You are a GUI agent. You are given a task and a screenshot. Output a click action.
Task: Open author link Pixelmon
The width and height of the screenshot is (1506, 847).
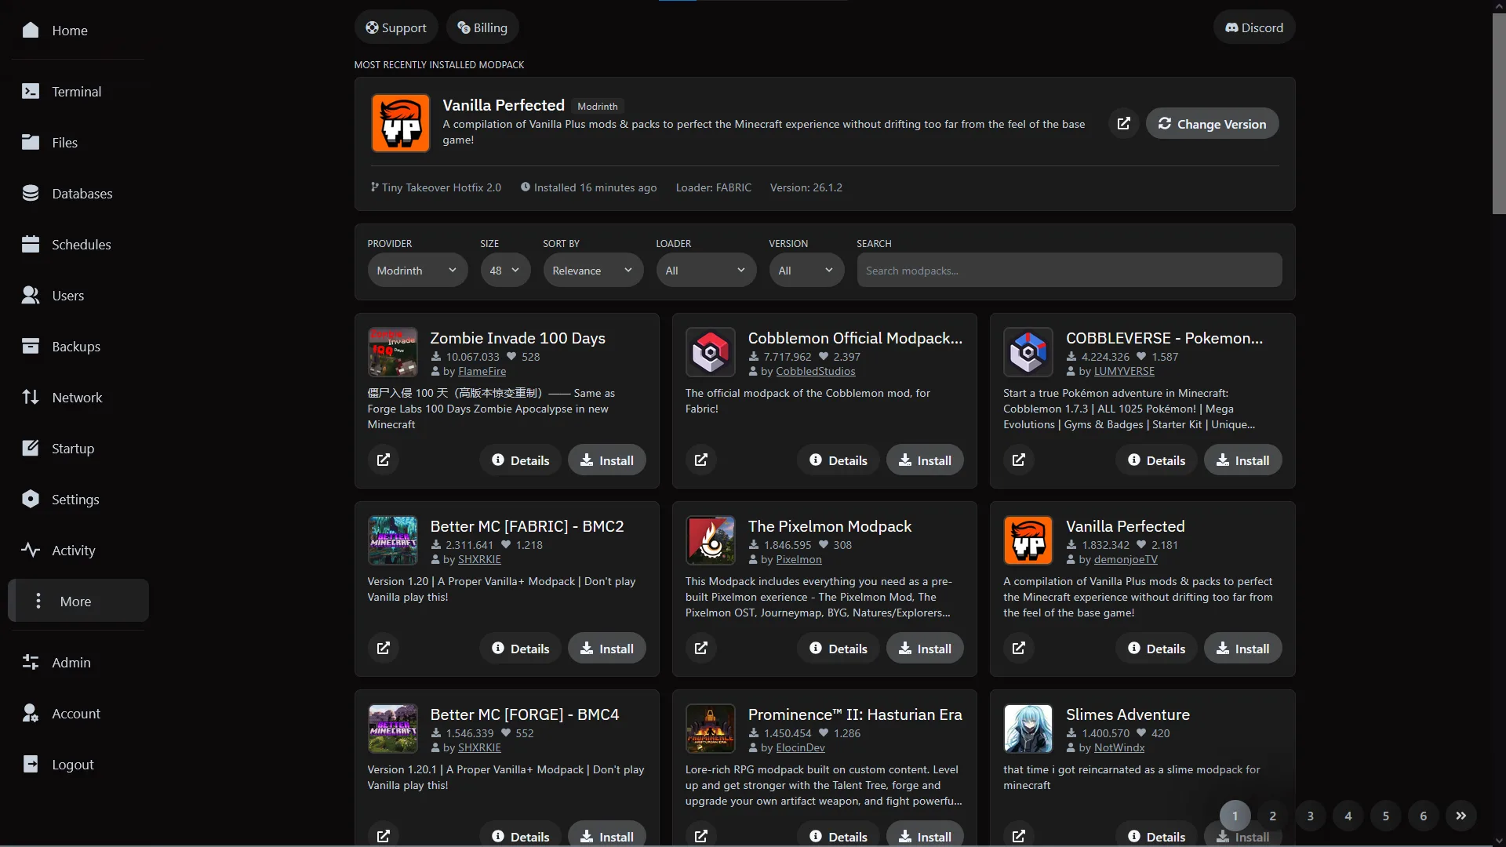coord(798,559)
